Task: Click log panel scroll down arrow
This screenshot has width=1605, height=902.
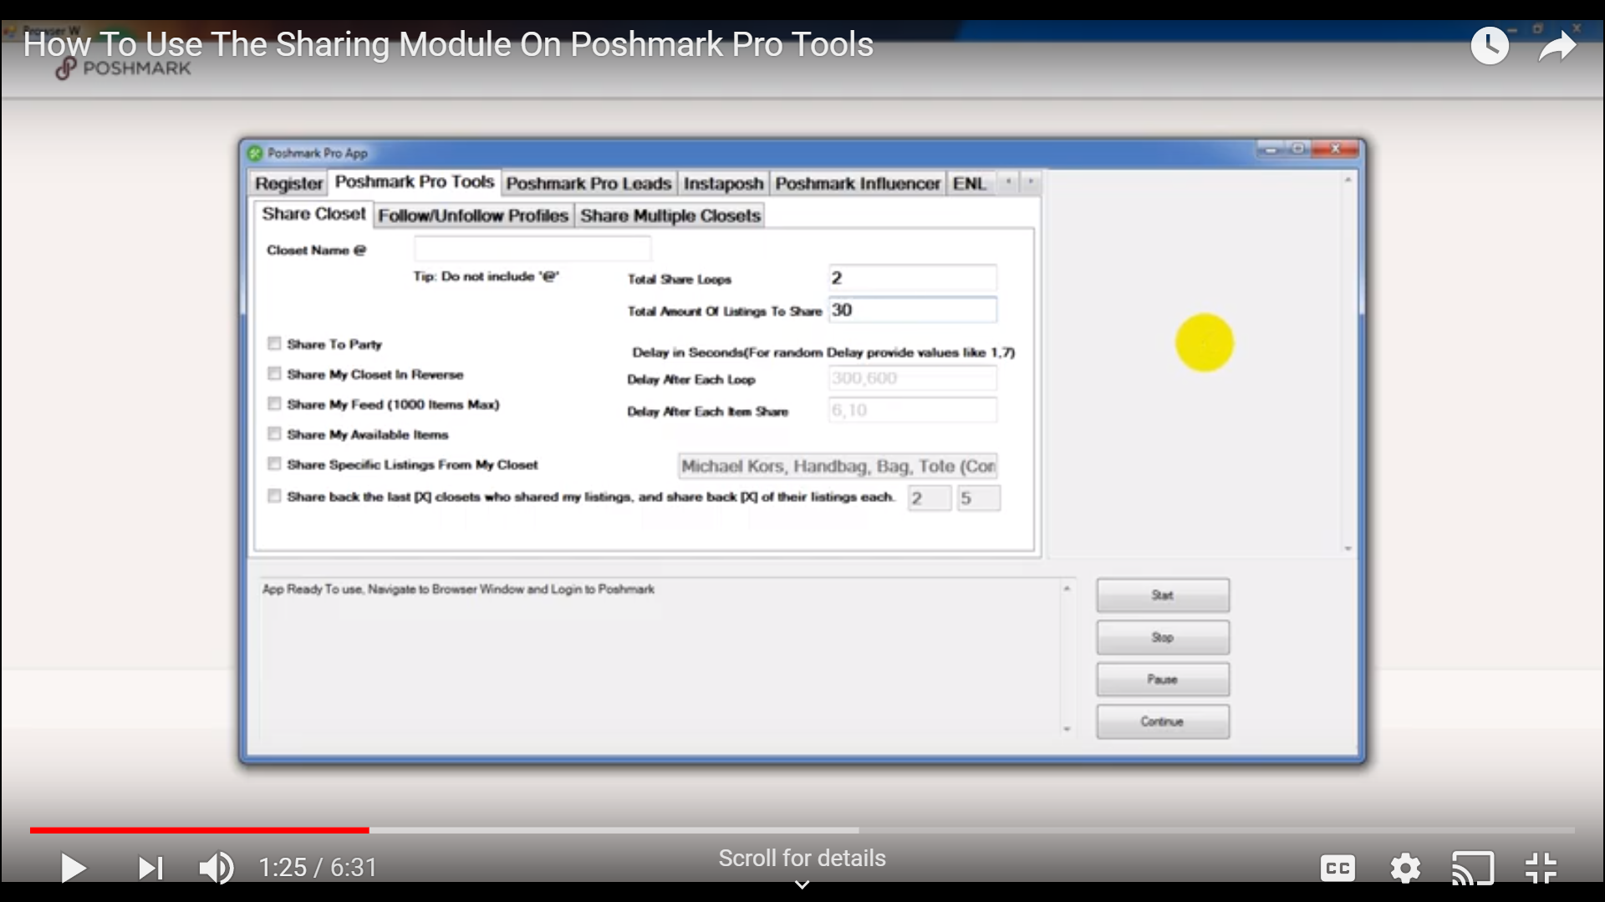Action: [x=1067, y=729]
